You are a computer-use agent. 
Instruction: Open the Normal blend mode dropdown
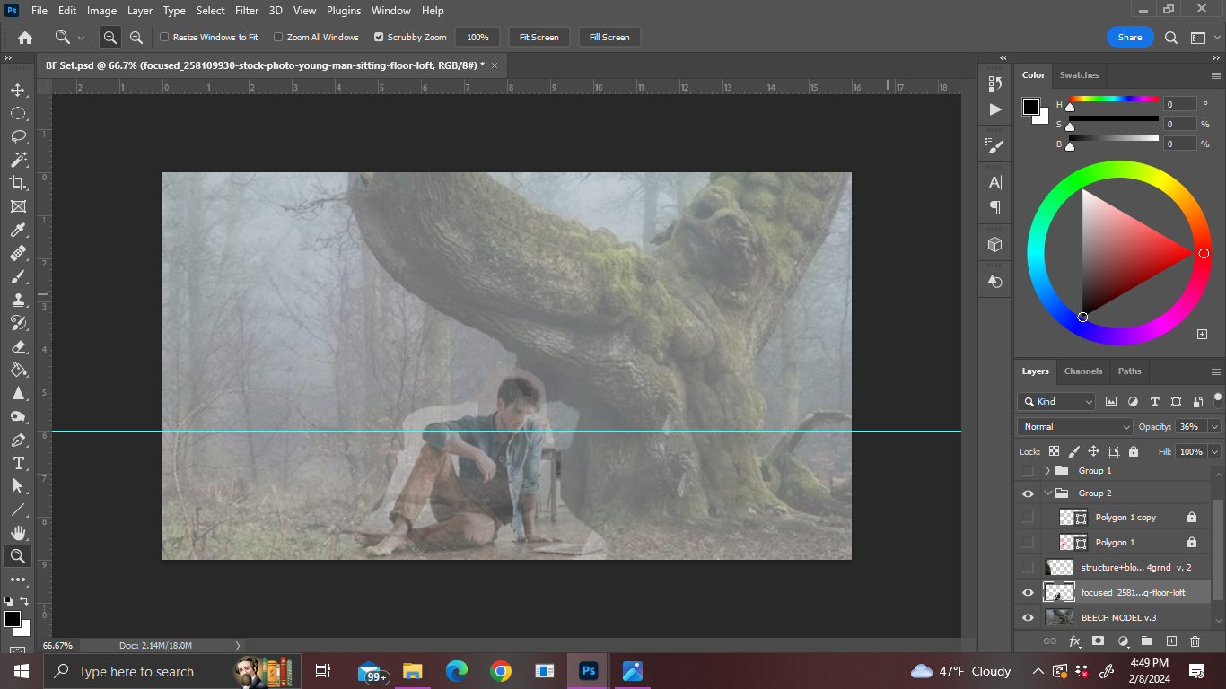tap(1075, 427)
